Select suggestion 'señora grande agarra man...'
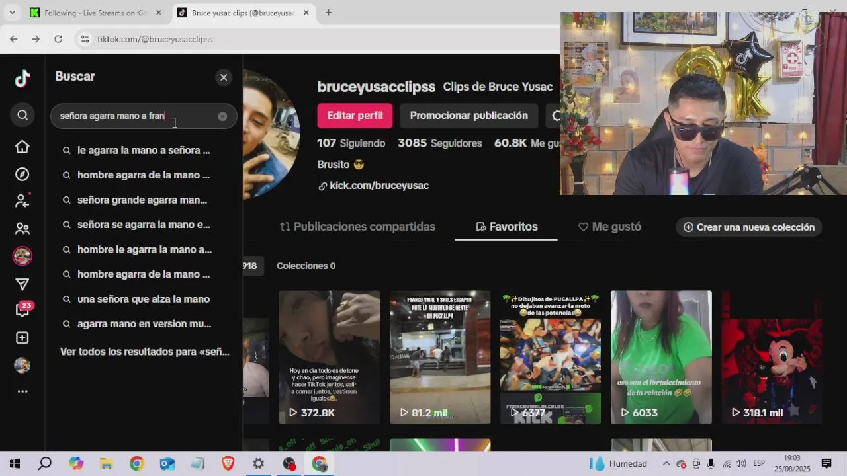This screenshot has height=476, width=847. coord(144,200)
